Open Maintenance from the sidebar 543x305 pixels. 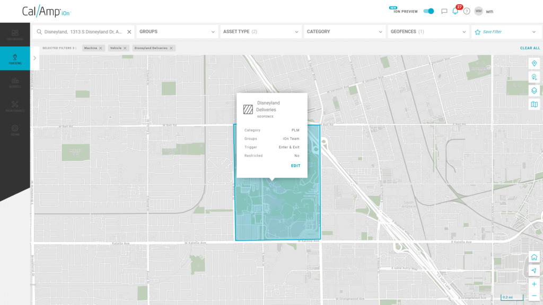[15, 105]
